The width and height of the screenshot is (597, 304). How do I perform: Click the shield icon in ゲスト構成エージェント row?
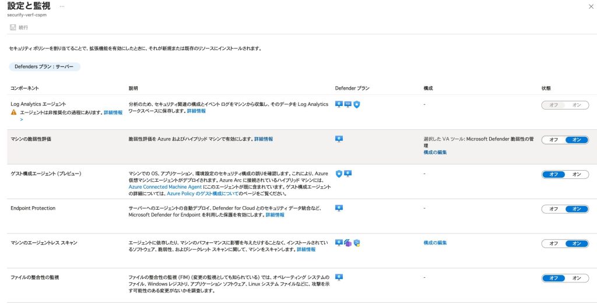339,174
